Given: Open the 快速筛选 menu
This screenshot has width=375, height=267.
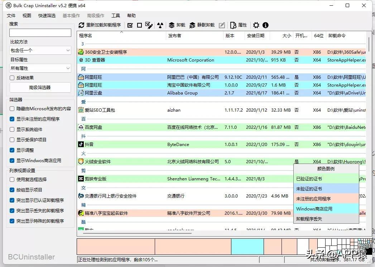Looking at the screenshot, I should pyautogui.click(x=47, y=15).
